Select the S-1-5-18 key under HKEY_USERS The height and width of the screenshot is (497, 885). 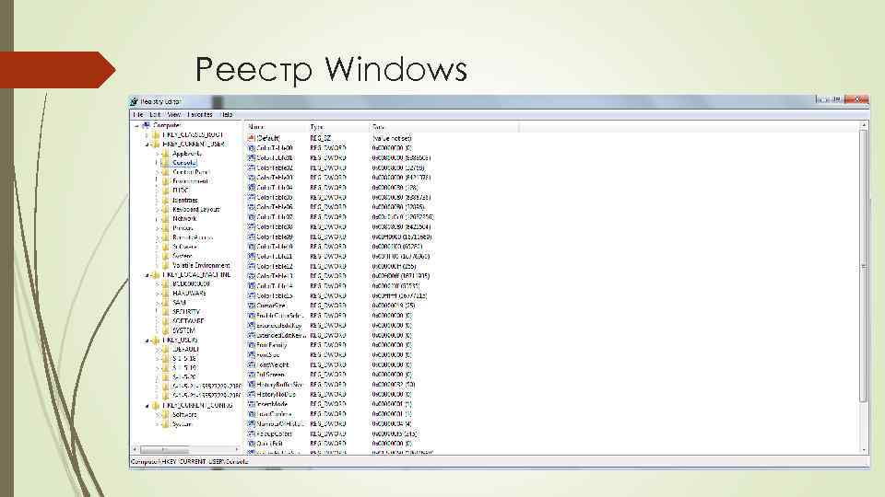click(184, 359)
